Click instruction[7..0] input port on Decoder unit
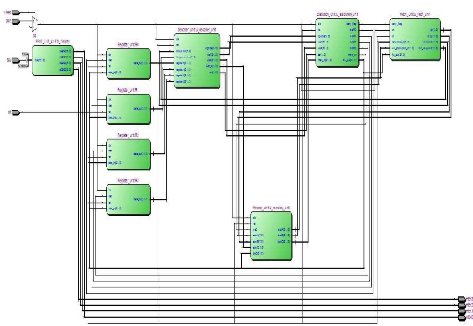Image resolution: width=473 pixels, height=326 pixels. [184, 51]
